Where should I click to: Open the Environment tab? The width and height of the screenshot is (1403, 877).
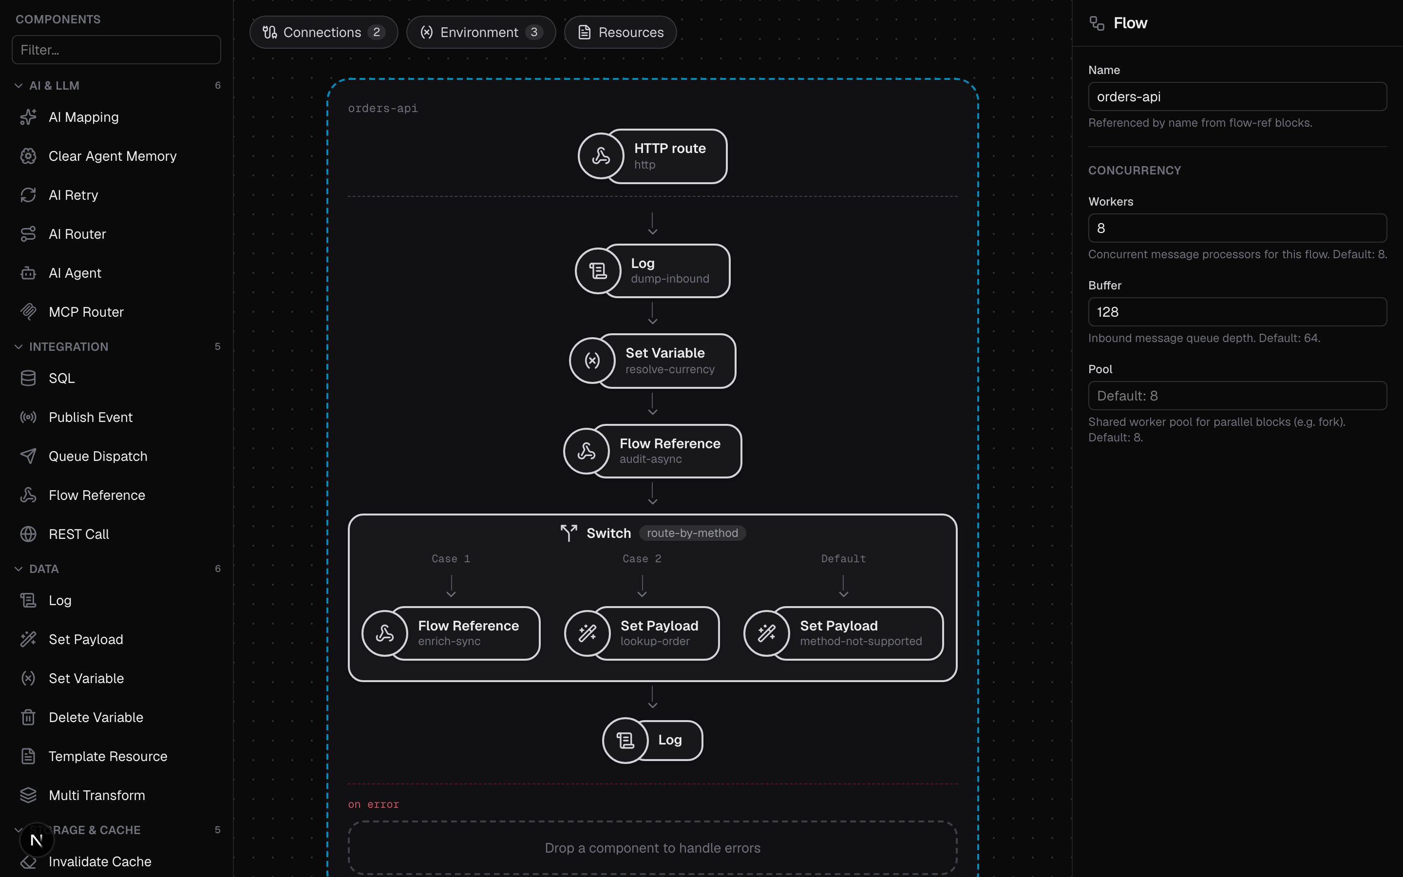pyautogui.click(x=481, y=32)
